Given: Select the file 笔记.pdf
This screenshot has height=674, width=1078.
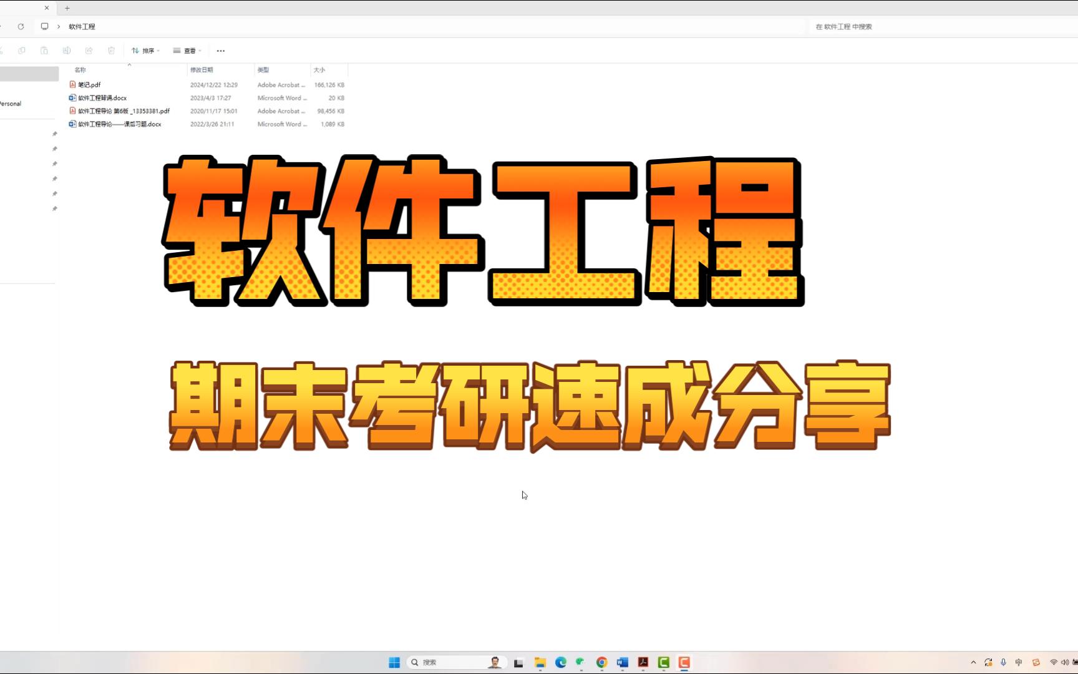Looking at the screenshot, I should coord(89,85).
